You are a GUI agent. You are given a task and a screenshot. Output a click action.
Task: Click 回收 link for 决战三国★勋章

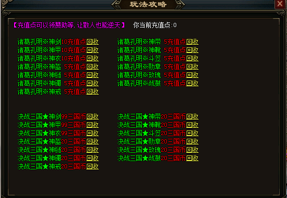tap(192, 141)
